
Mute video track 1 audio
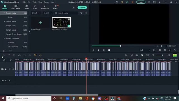coord(9,69)
